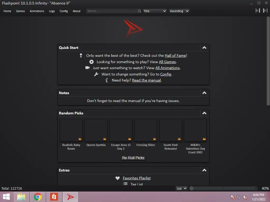The width and height of the screenshot is (270, 202).
Task: Open the About tab
Action: 76,11
